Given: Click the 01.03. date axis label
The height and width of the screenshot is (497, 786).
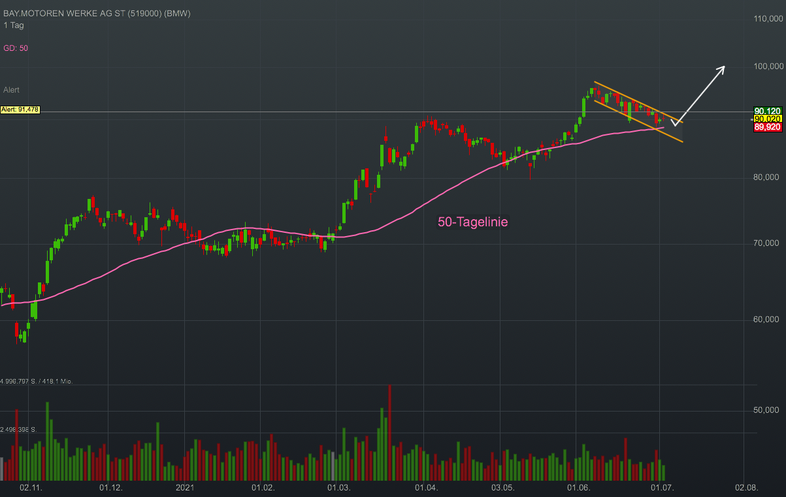Looking at the screenshot, I should [339, 487].
